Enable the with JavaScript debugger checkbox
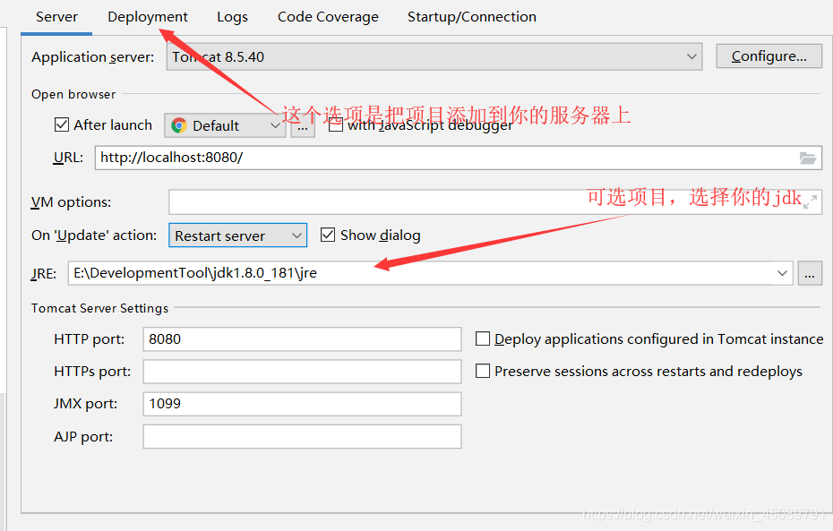This screenshot has height=531, width=833. 335,126
